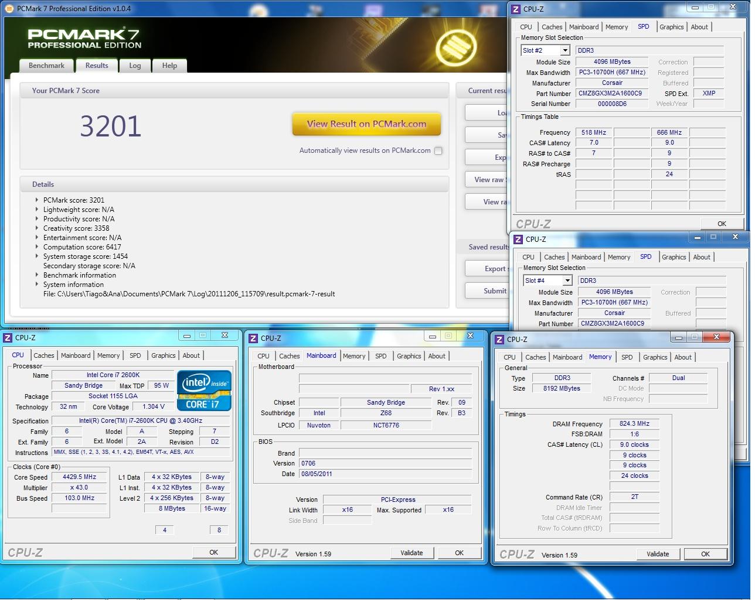755x602 pixels.
Task: Click OK in the Mainboard window
Action: click(x=459, y=553)
